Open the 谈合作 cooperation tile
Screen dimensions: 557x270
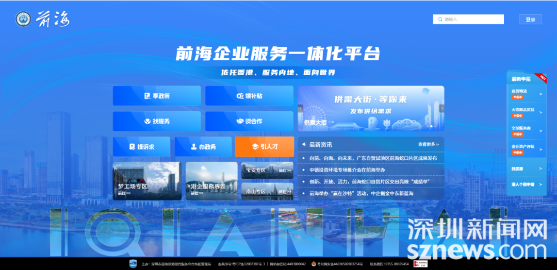pos(249,121)
